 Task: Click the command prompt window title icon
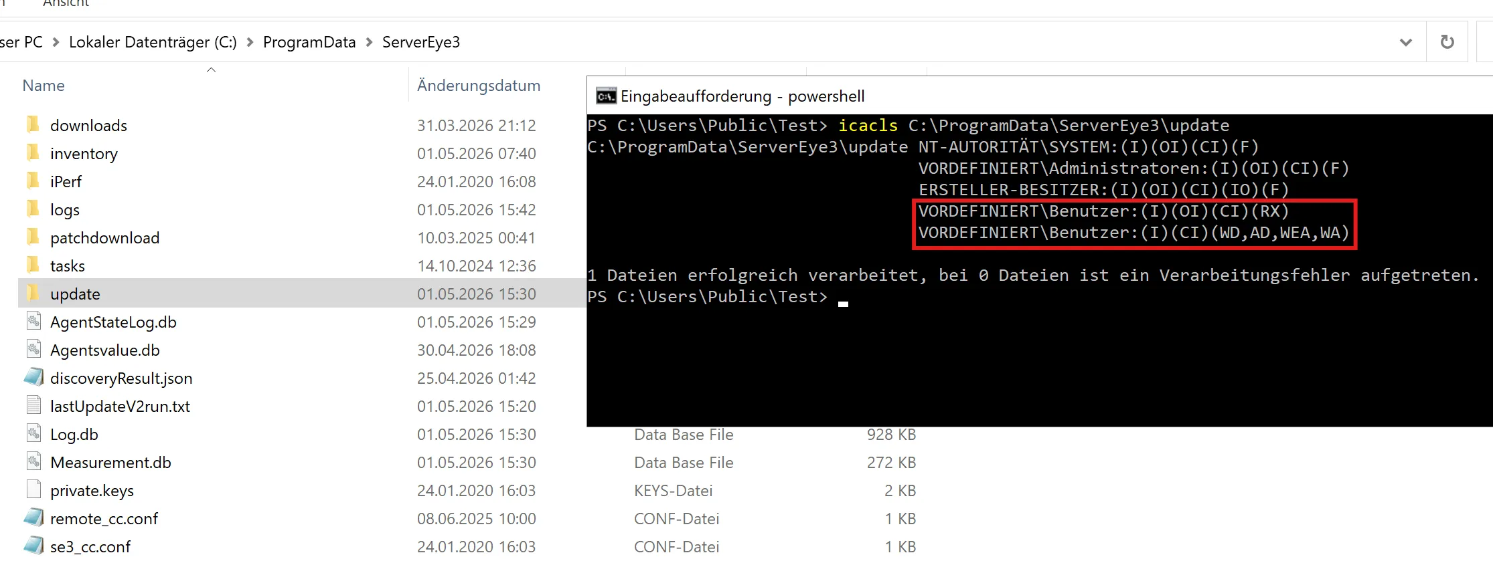pyautogui.click(x=606, y=96)
